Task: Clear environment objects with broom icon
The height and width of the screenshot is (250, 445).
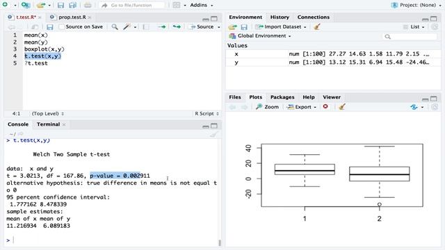Action: pos(317,27)
